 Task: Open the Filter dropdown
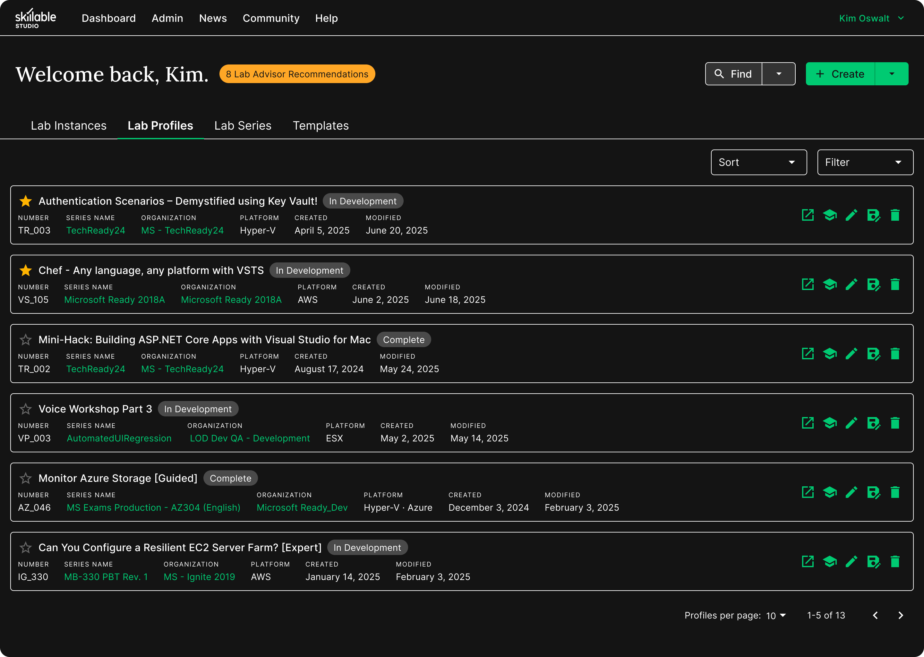[865, 162]
